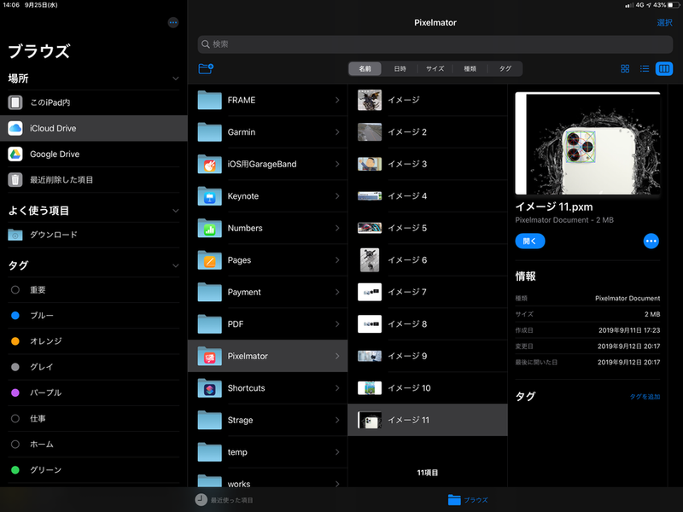Expand temp folder via its chevron
The image size is (683, 512).
(x=337, y=452)
